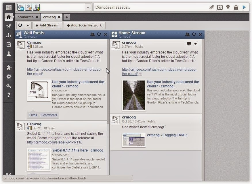Image resolution: width=252 pixels, height=184 pixels.
Task: Open the Publisher paper plane icon
Action: (9, 26)
